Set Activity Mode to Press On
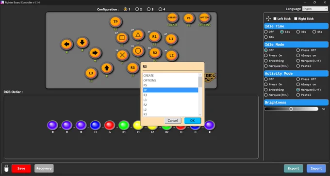The height and width of the screenshot is (176, 330). tap(266, 84)
